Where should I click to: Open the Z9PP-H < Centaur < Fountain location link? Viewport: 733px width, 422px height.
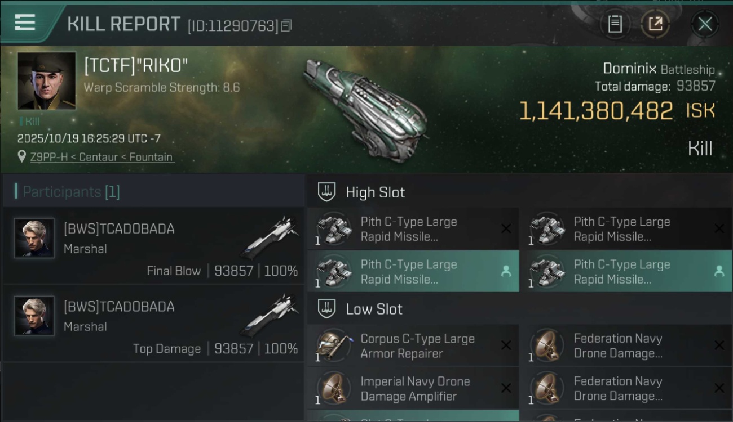point(101,157)
